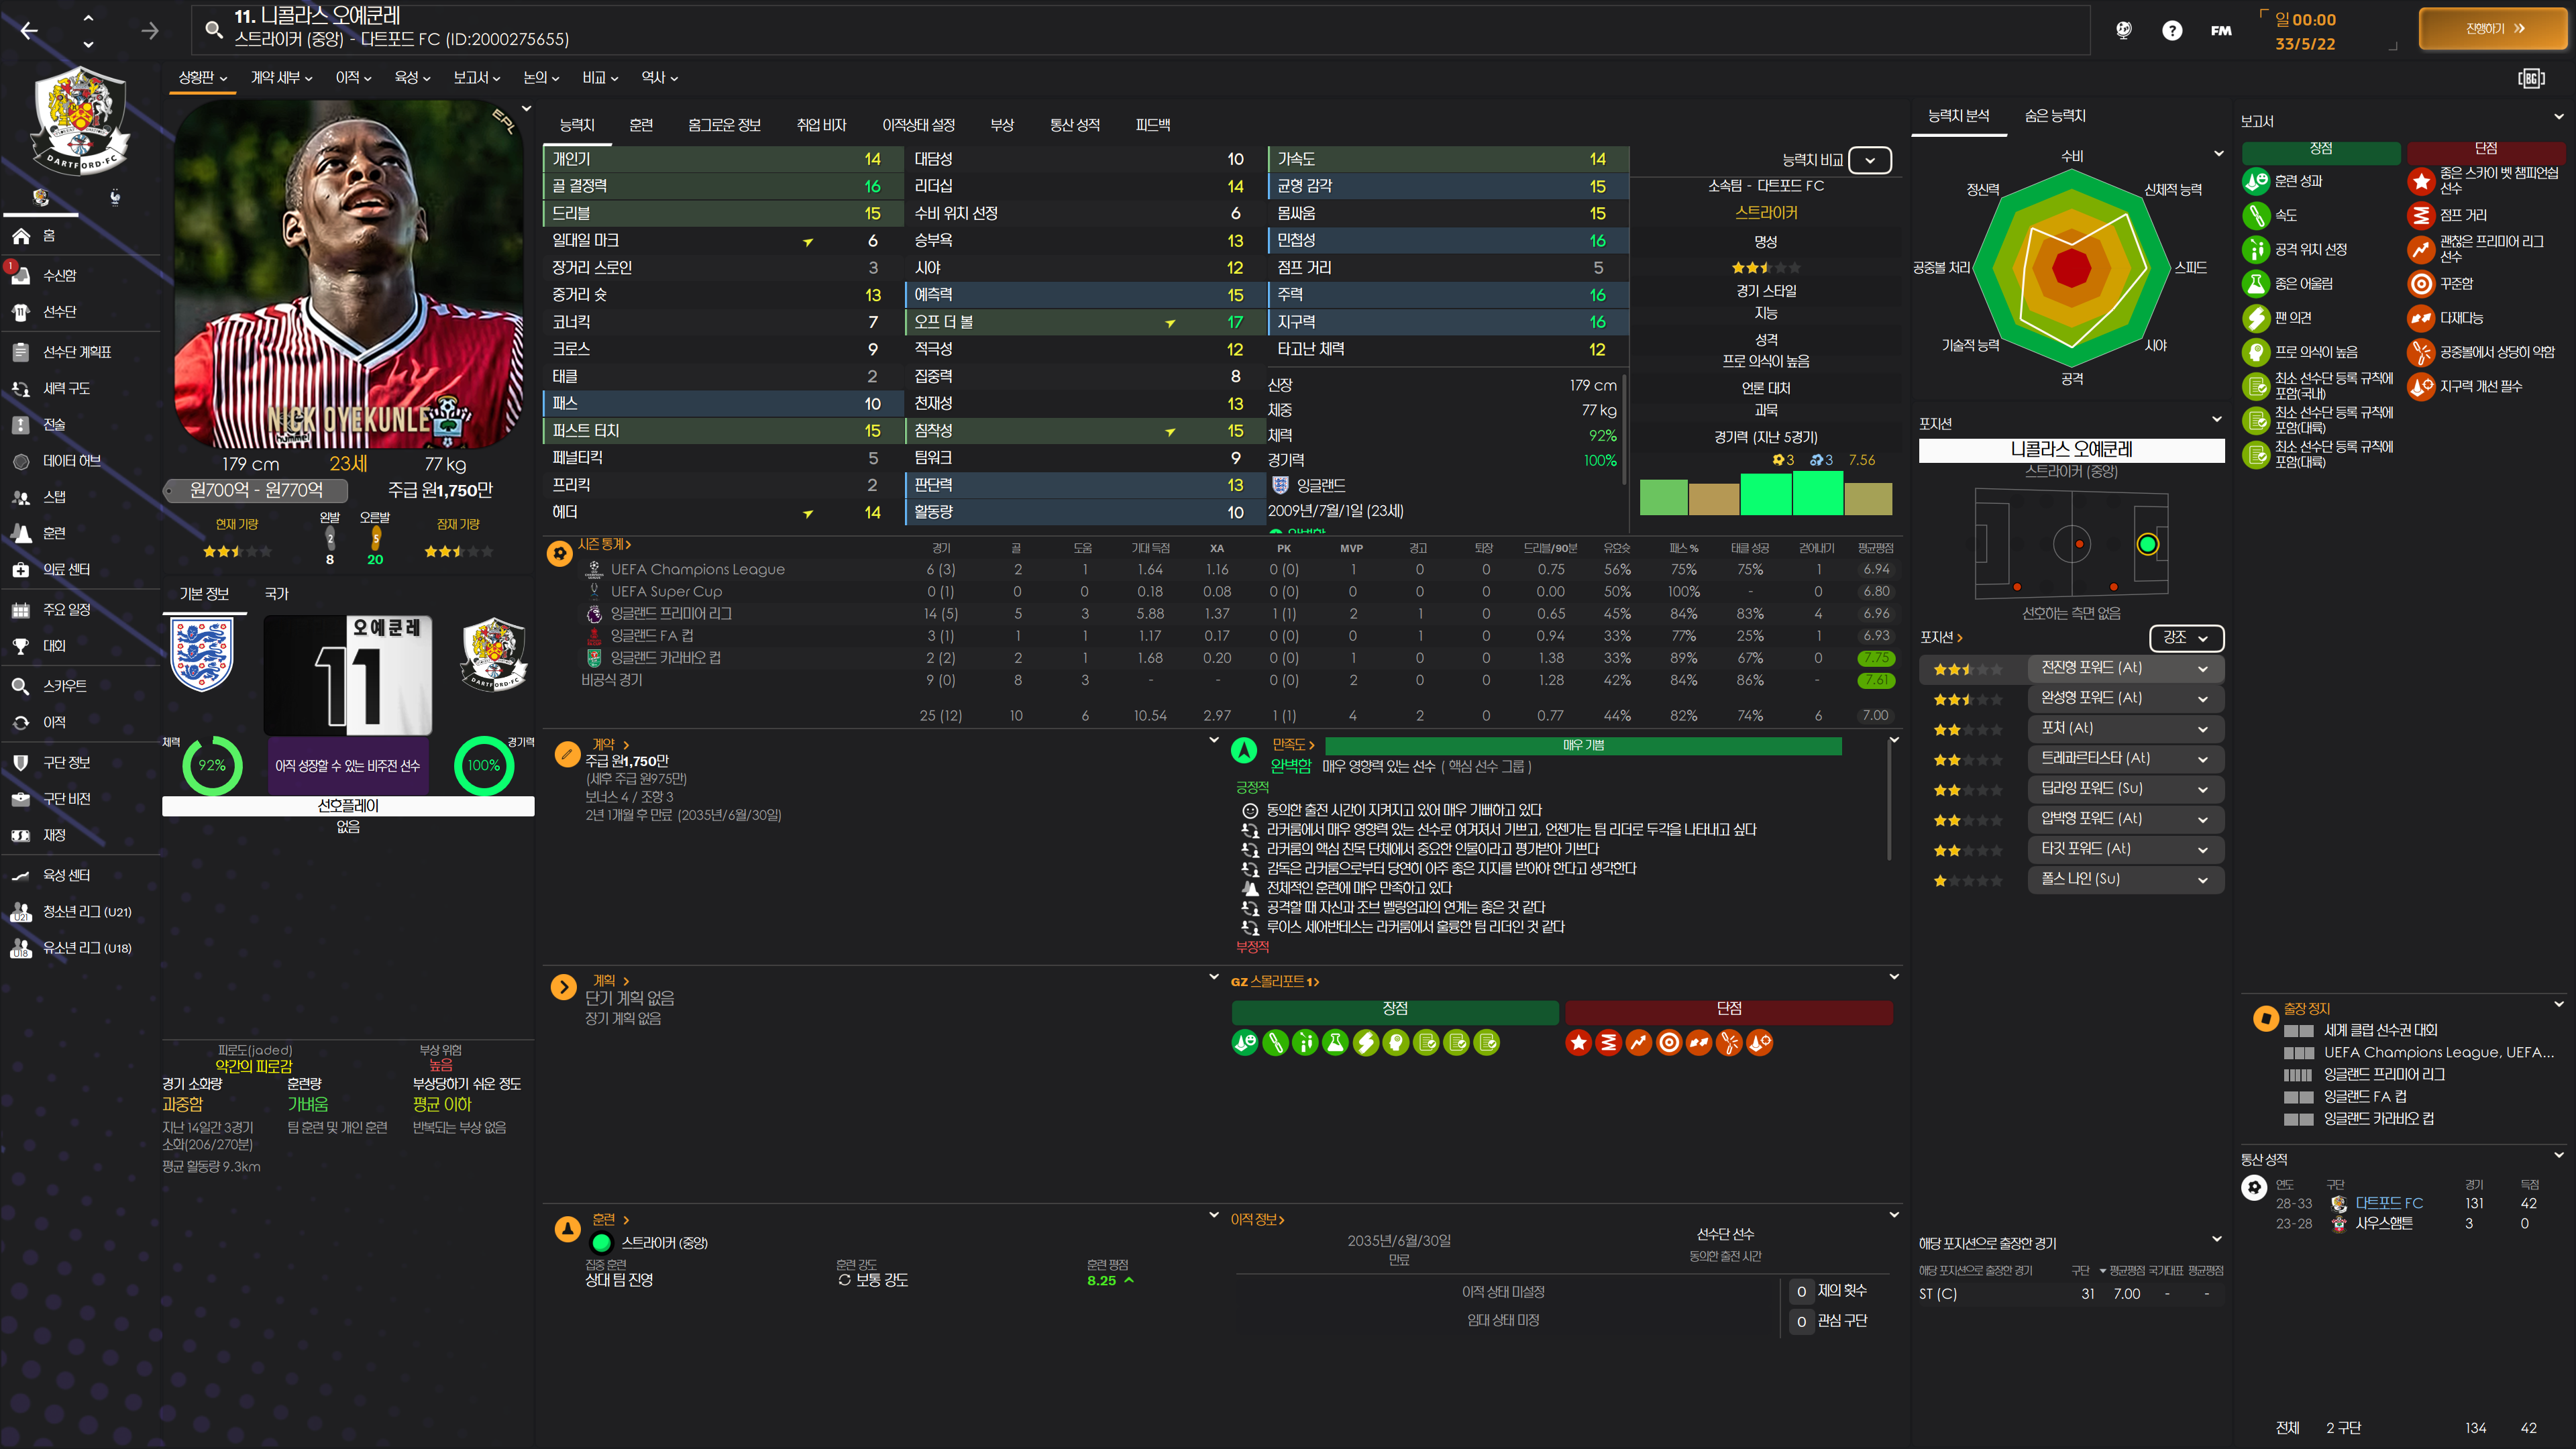Click the 훈련 성과 strength icon
This screenshot has height=1449, width=2576.
click(2256, 181)
